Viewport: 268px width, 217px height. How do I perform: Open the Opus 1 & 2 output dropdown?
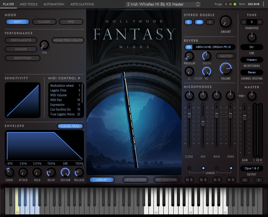pos(252,168)
